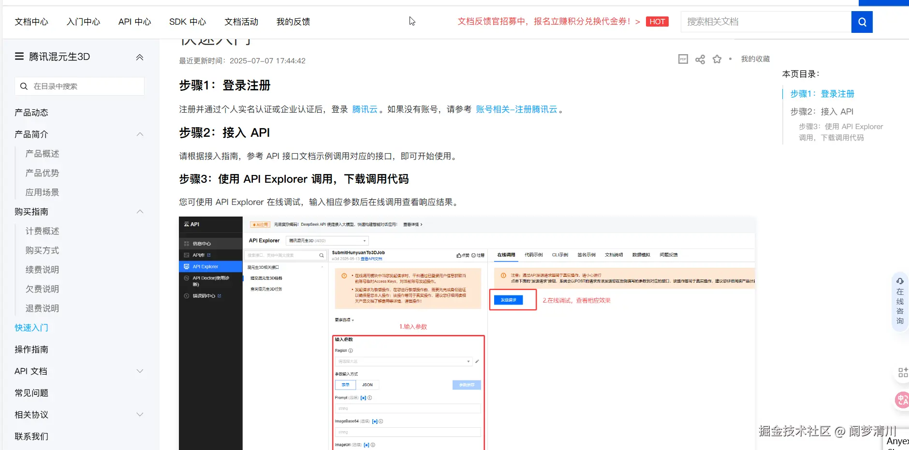Open 在线咨询 headset widget
This screenshot has width=909, height=450.
point(900,301)
